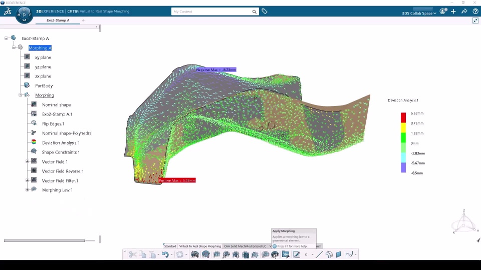Switch to CAA Solid MechMod Extend UC tab

245,246
